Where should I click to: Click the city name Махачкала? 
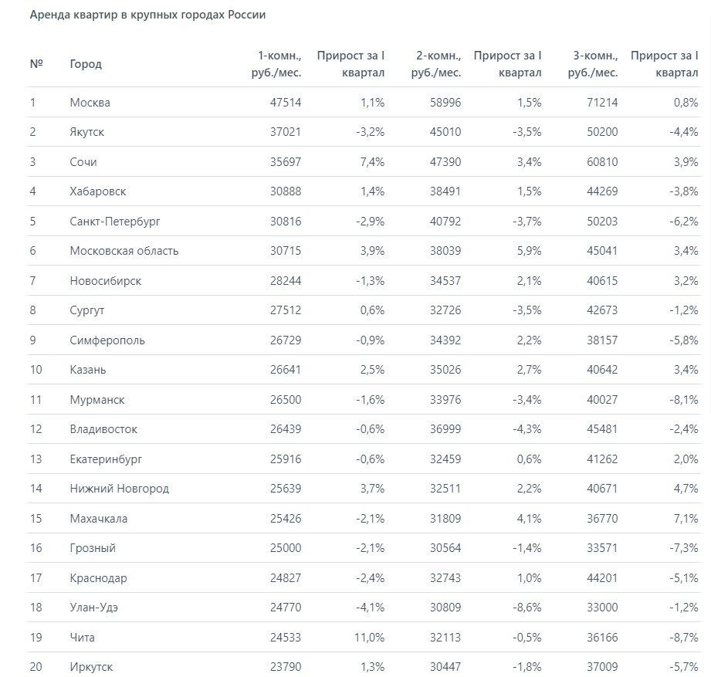[98, 519]
